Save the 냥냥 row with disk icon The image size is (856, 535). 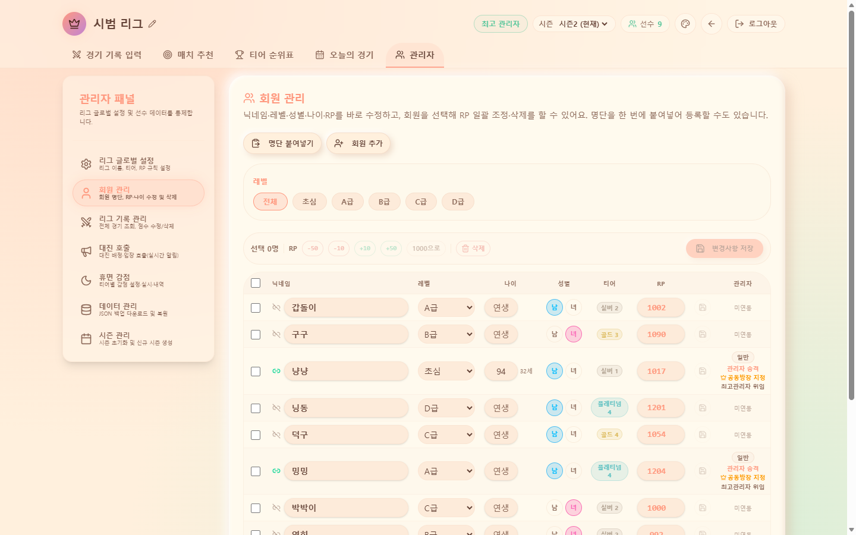coord(703,371)
